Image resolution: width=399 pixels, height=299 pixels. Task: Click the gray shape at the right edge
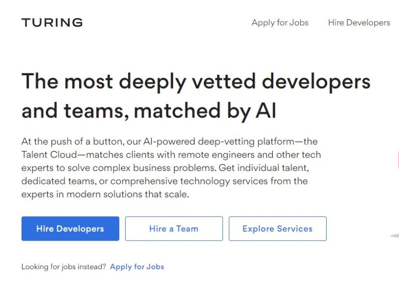tap(395, 236)
